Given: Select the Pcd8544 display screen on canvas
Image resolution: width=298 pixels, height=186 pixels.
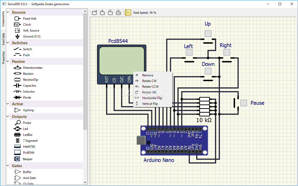Looking at the screenshot, I should click(x=122, y=61).
